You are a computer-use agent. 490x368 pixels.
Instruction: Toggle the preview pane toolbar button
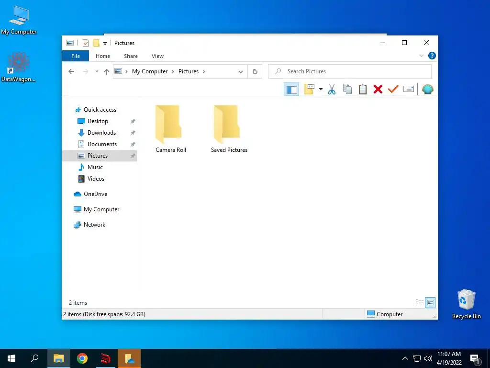(291, 90)
